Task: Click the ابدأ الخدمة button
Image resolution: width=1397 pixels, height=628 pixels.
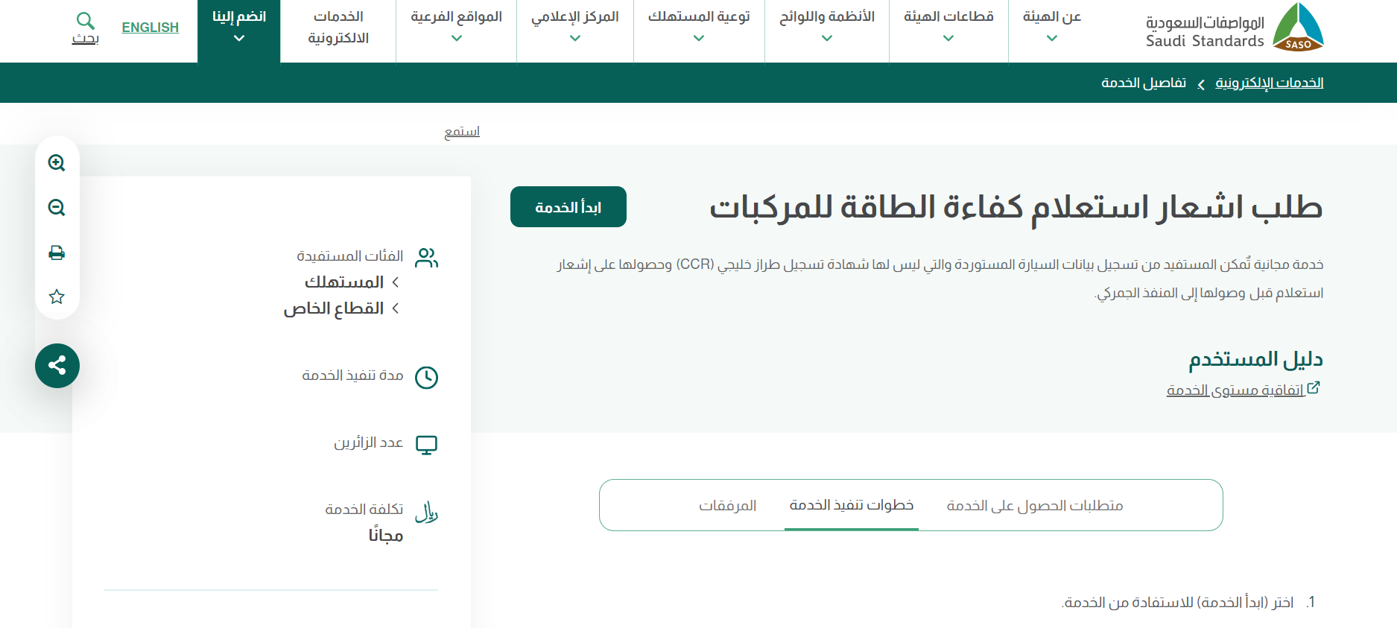Action: pyautogui.click(x=568, y=207)
